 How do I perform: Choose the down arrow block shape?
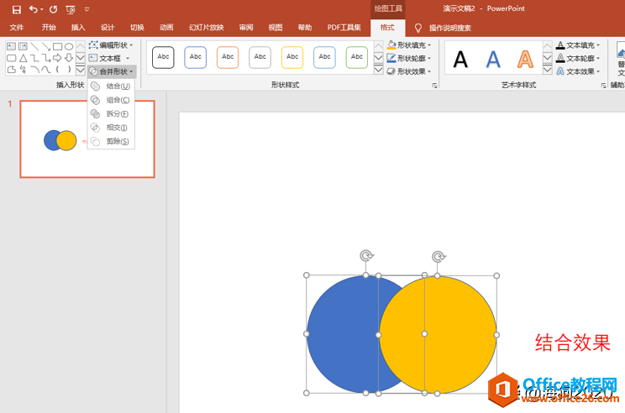point(69,58)
